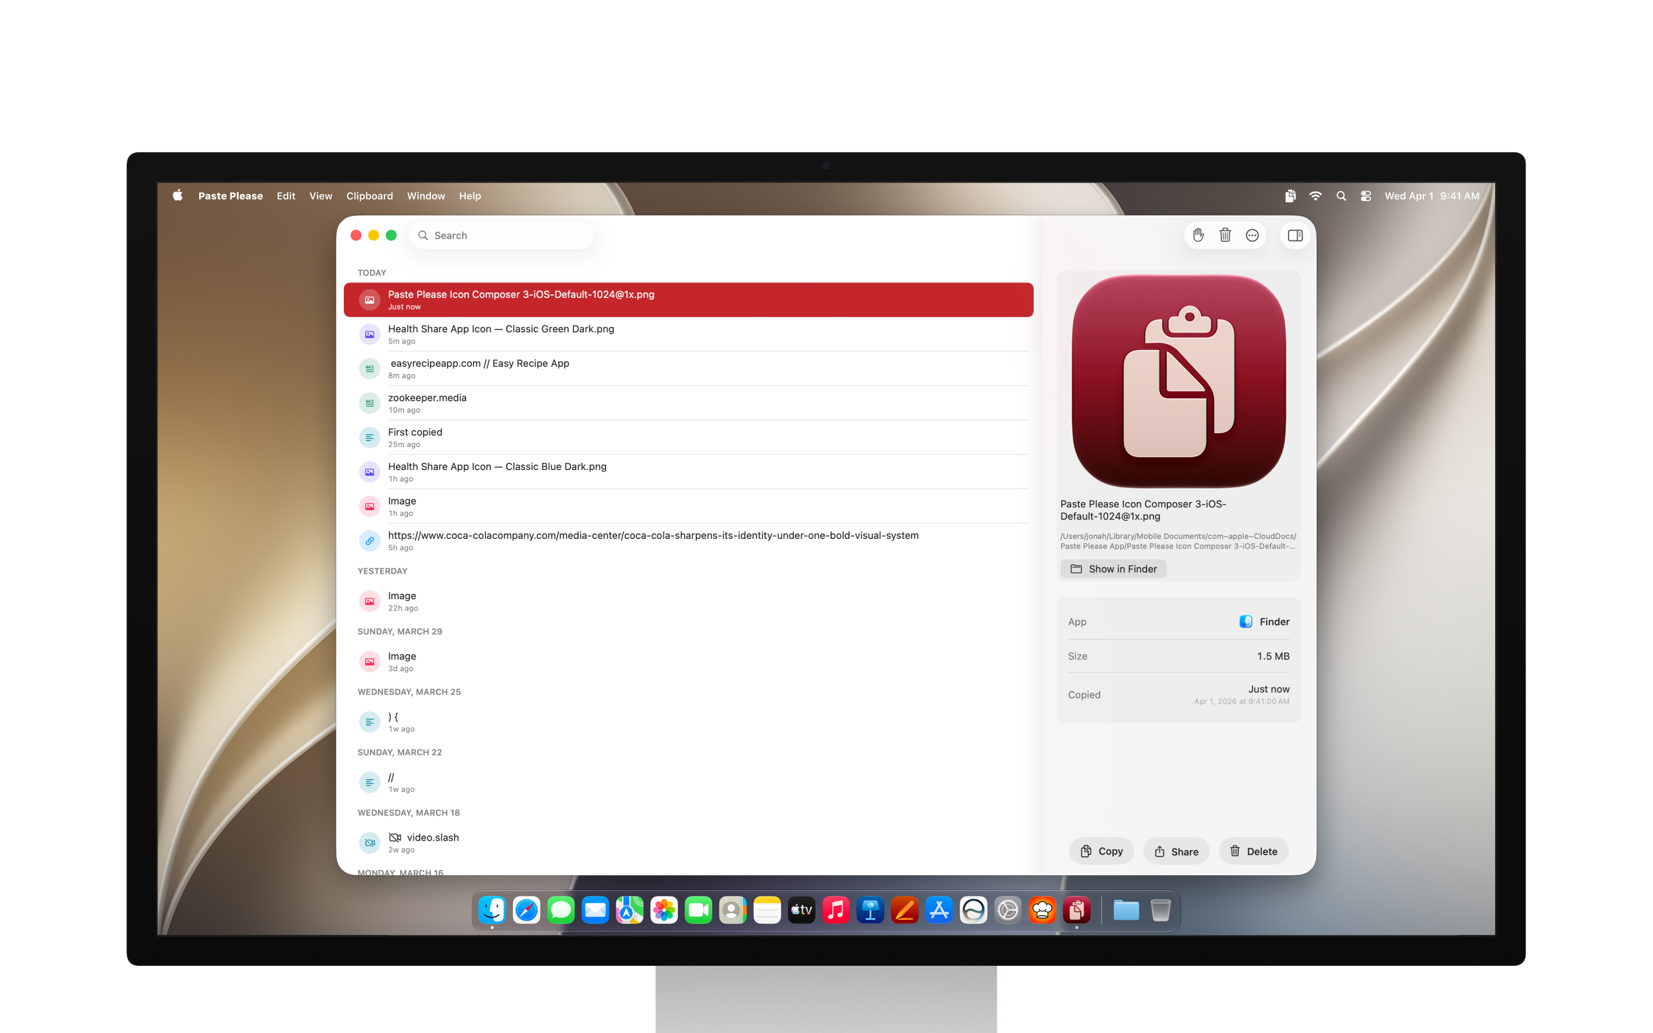Open the Help menu
This screenshot has height=1033, width=1653.
coord(470,196)
